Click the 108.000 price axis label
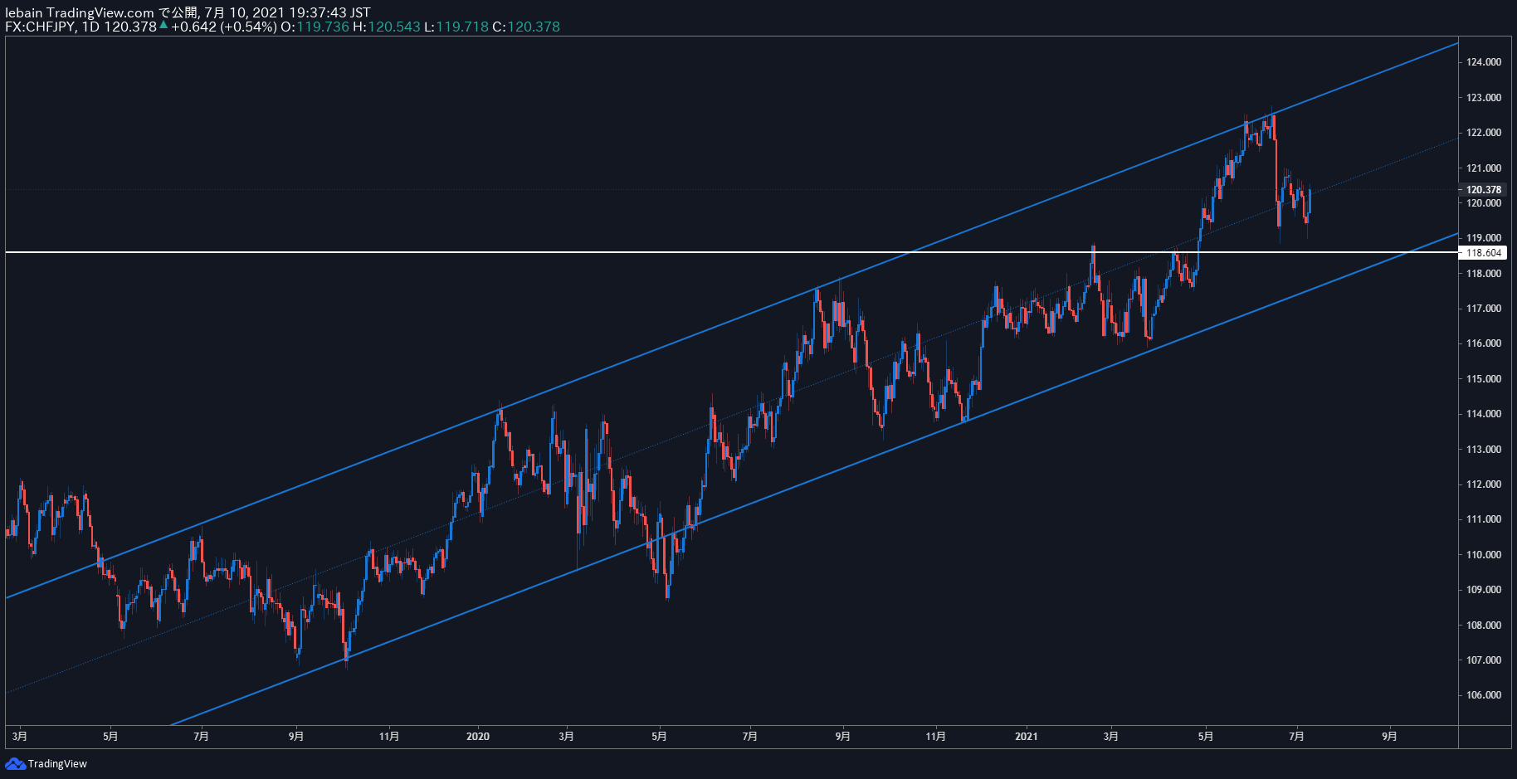The height and width of the screenshot is (779, 1517). click(x=1484, y=626)
